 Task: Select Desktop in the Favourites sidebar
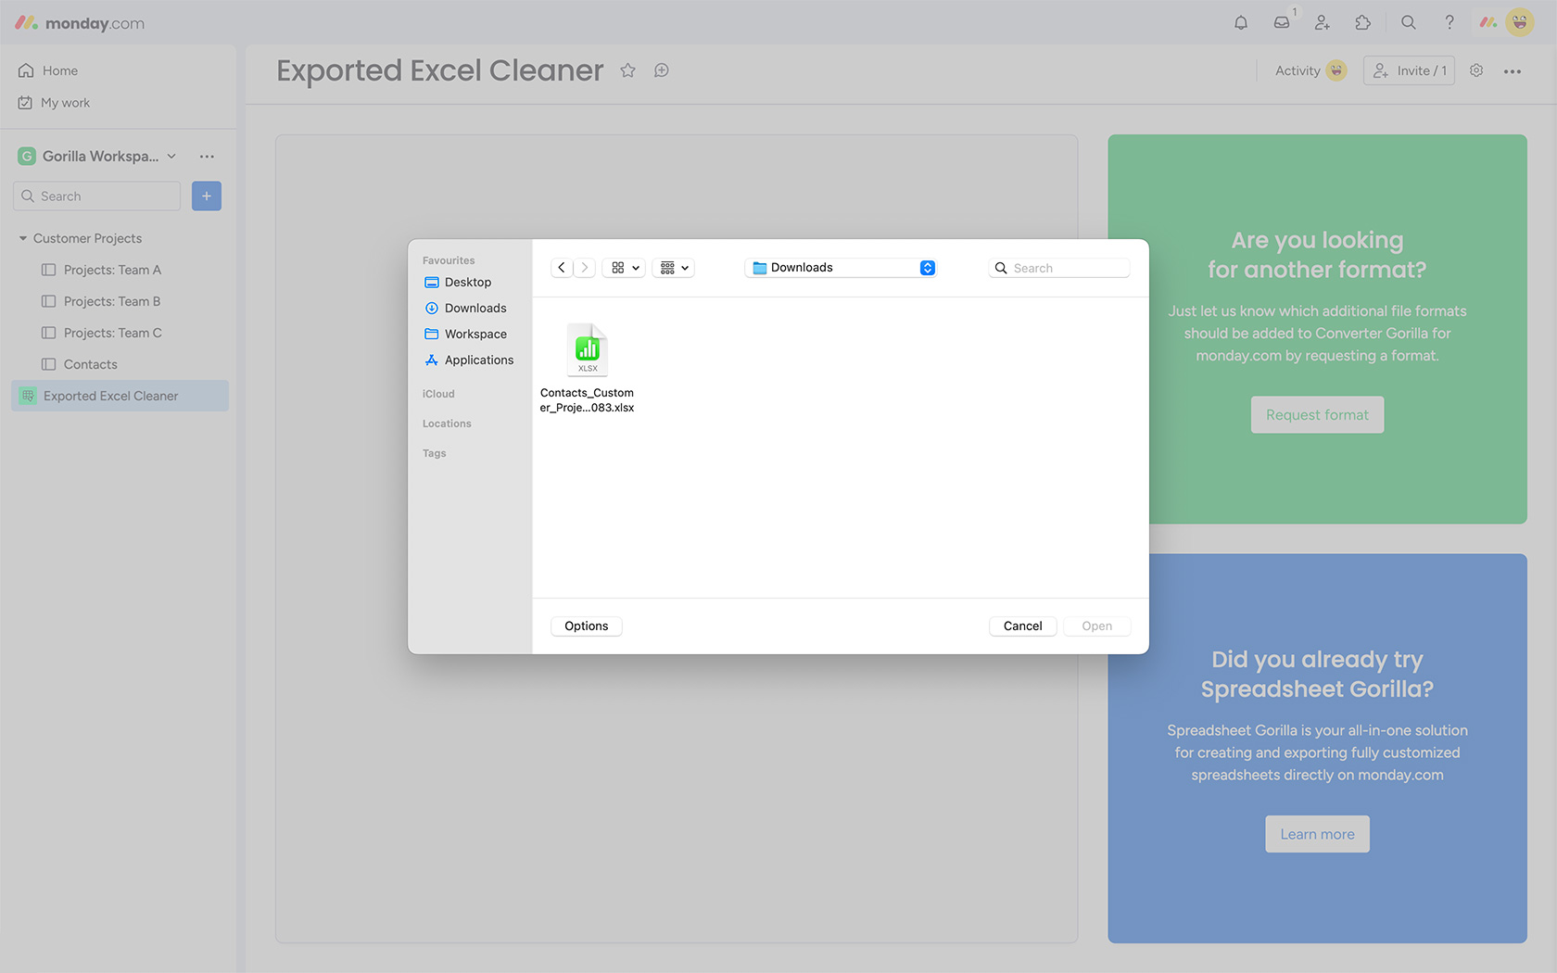click(x=467, y=283)
